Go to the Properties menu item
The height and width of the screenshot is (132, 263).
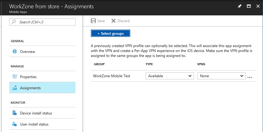[x=42, y=77]
